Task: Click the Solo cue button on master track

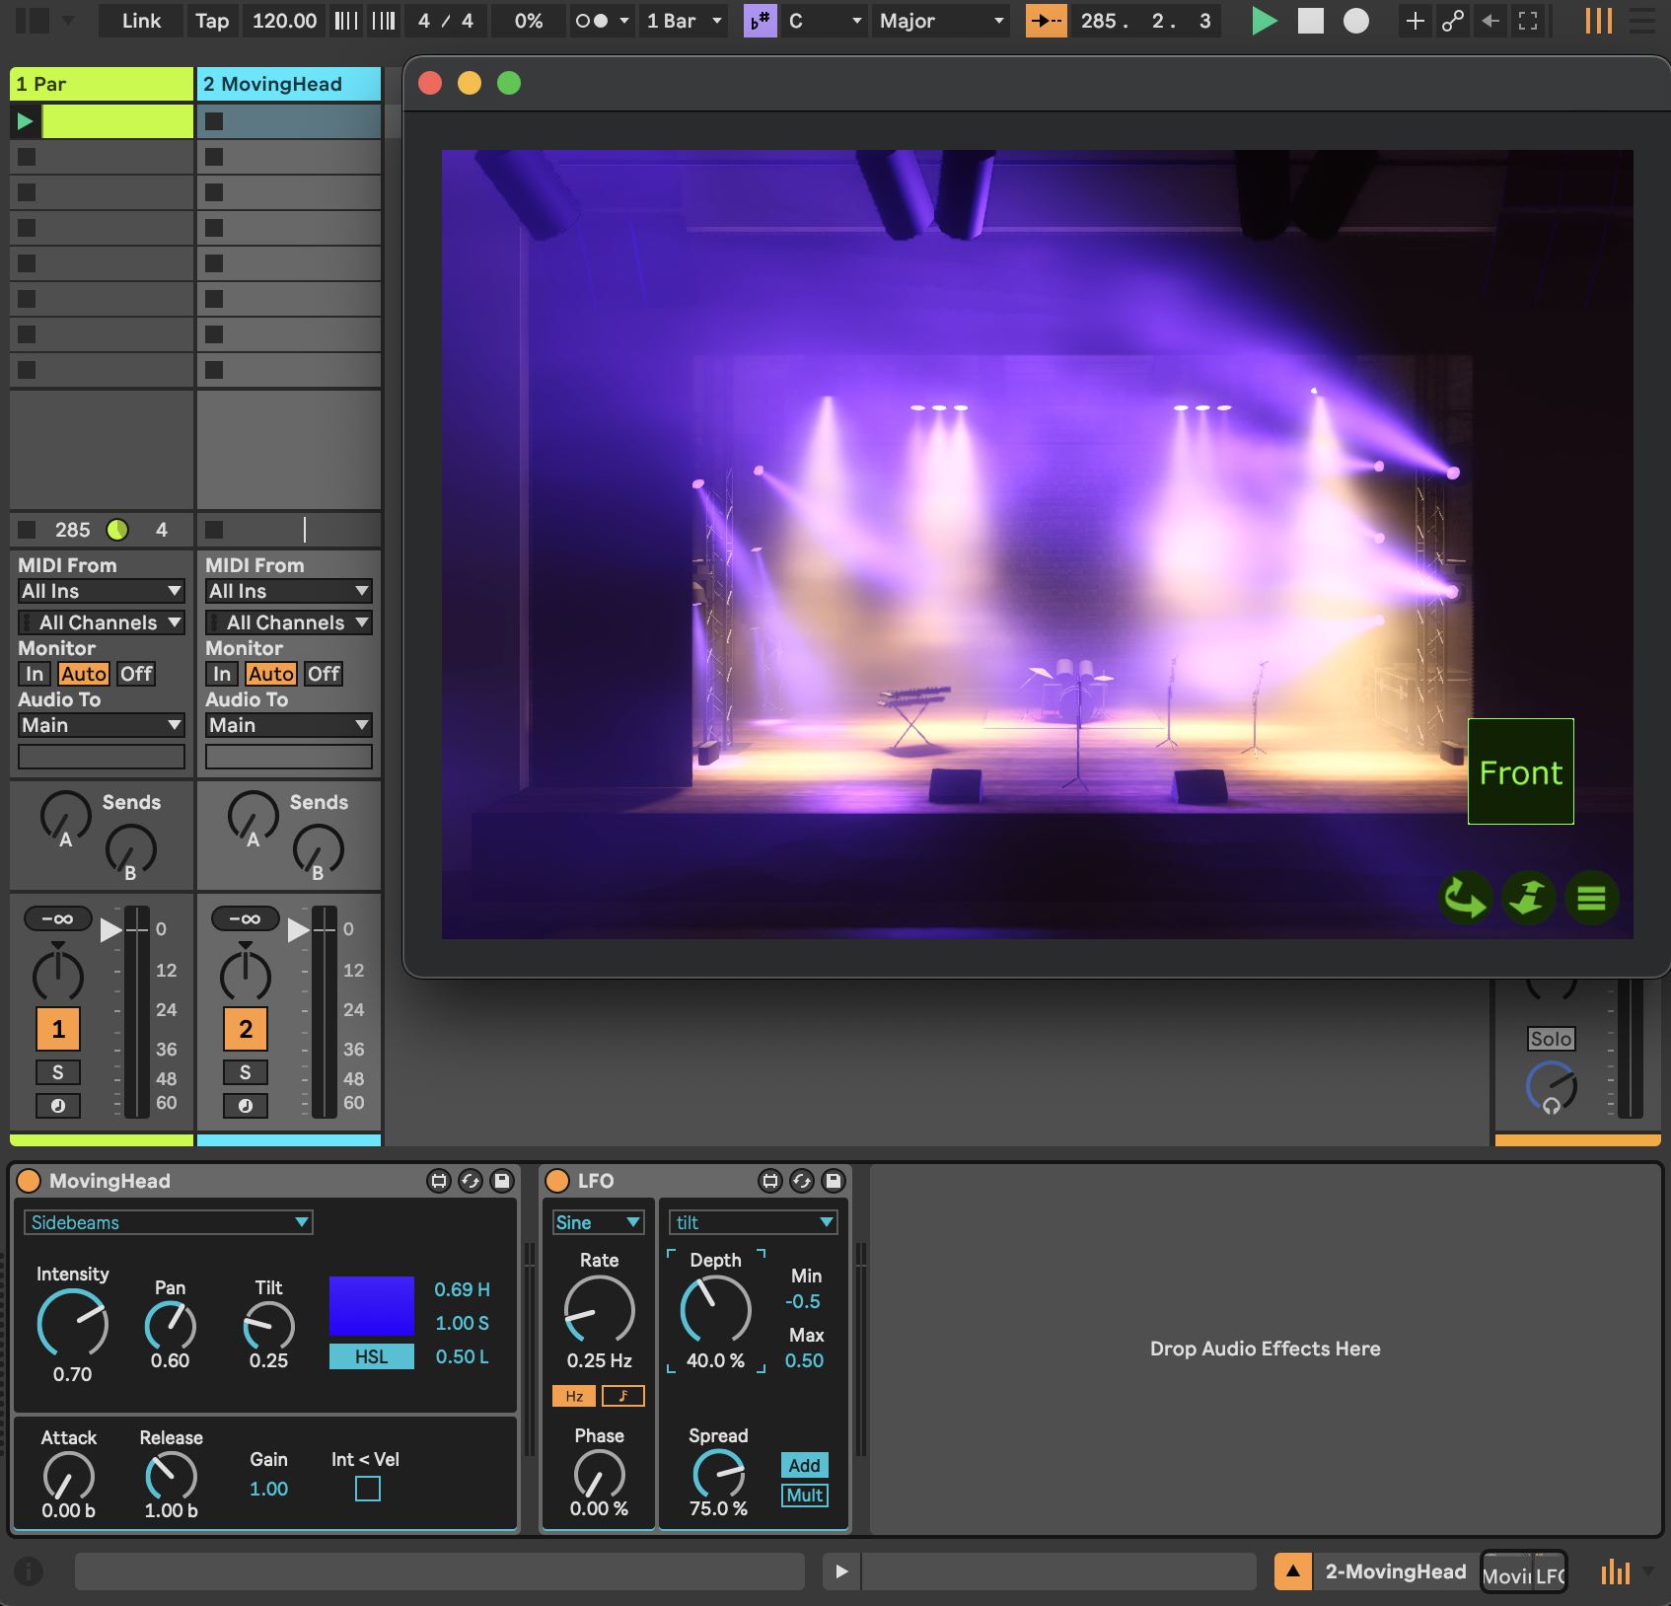Action: (1552, 1039)
